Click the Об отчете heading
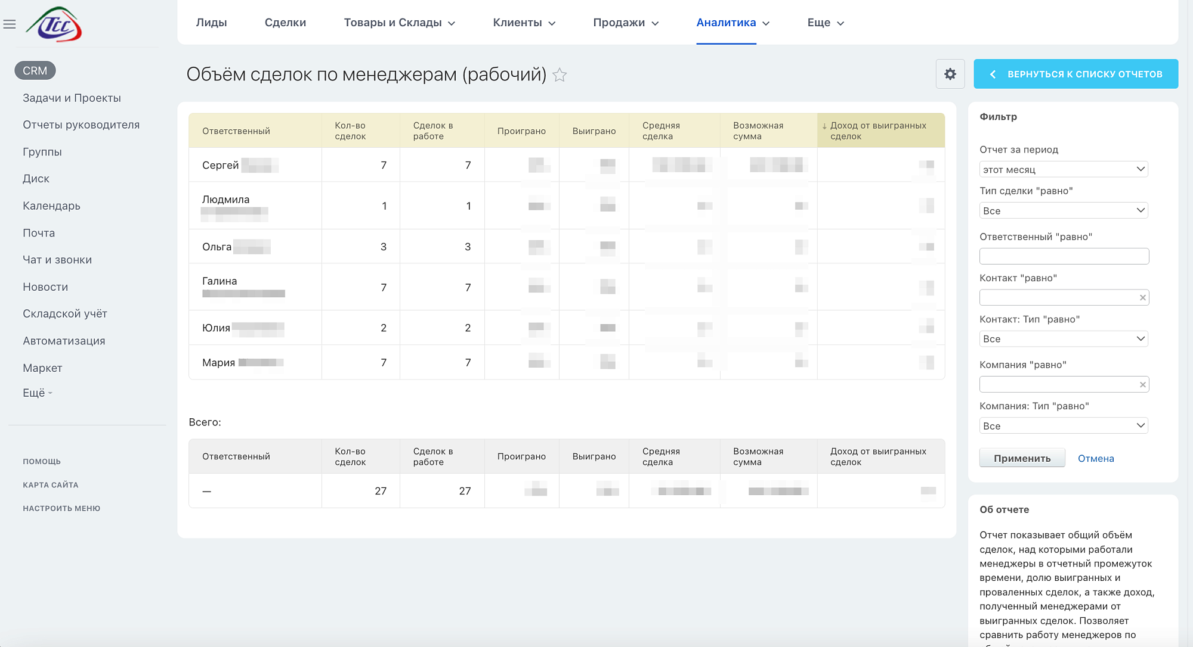Viewport: 1193px width, 647px height. tap(1005, 509)
